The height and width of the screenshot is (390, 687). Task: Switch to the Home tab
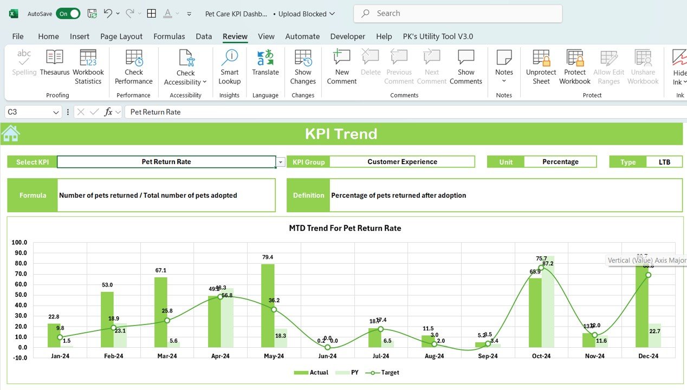[x=48, y=36]
